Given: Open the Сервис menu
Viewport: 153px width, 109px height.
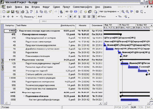Looking at the screenshot, I should pyautogui.click(x=56, y=7).
